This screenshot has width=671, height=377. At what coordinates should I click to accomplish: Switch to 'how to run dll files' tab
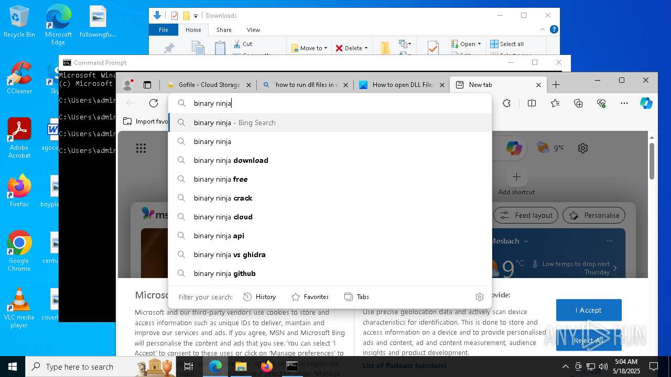click(307, 85)
